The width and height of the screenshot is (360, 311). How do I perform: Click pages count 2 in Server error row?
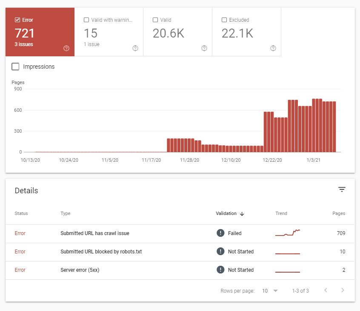pos(344,270)
